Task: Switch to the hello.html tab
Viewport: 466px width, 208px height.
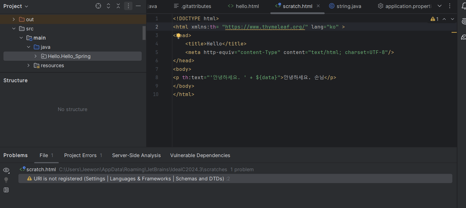Action: (x=243, y=6)
